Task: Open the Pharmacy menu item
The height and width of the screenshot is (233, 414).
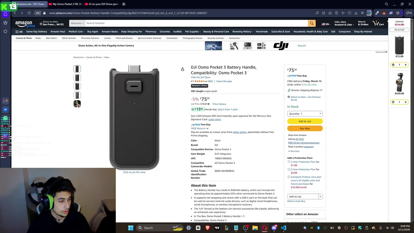Action: 151,32
